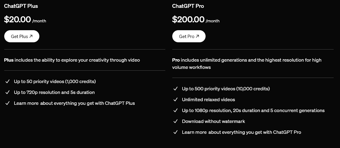Click the Plus creativity through video description
The width and height of the screenshot is (340, 148).
click(x=72, y=60)
